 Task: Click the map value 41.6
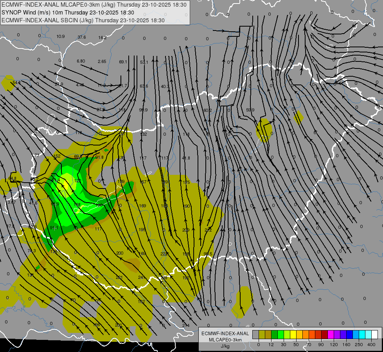[x=33, y=203]
